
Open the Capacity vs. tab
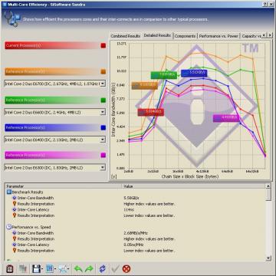pos(251,36)
